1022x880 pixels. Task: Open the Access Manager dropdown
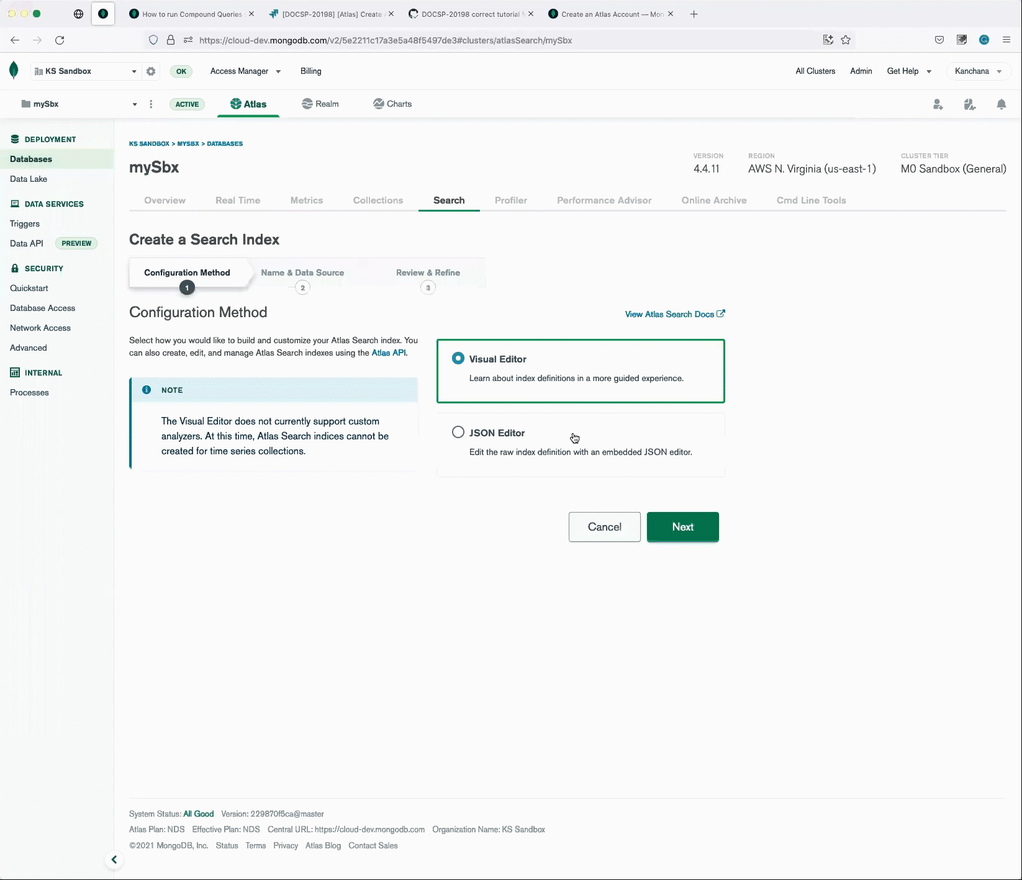tap(245, 71)
